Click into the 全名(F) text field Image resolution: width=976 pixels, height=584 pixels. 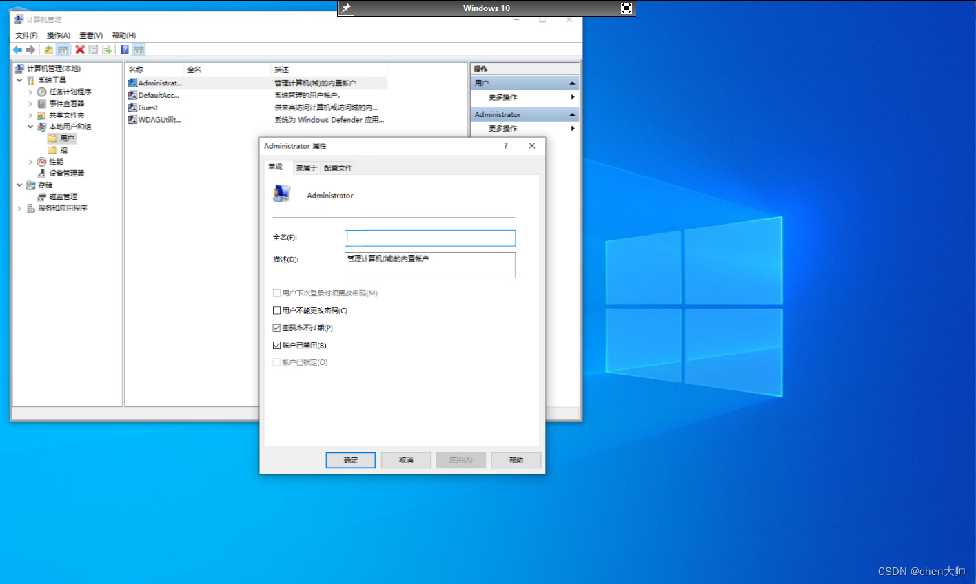[430, 238]
